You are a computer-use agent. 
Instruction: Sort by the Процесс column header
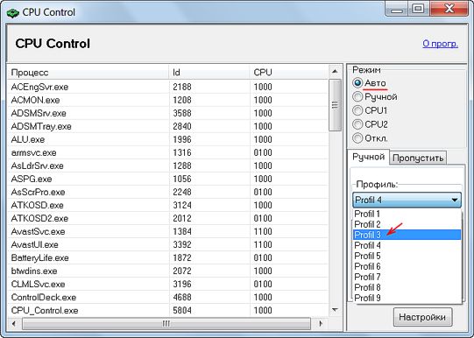click(88, 73)
